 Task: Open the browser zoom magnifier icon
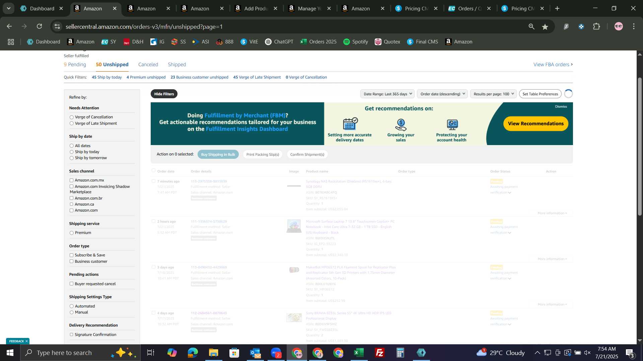531,27
